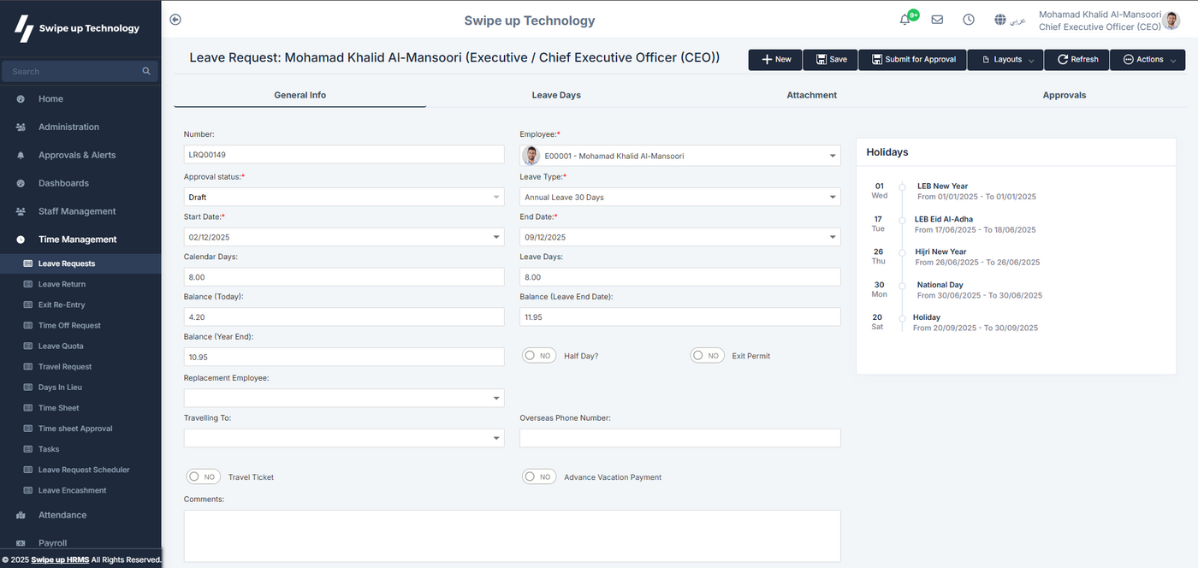
Task: Click the Submit for Approval button
Action: click(x=913, y=60)
